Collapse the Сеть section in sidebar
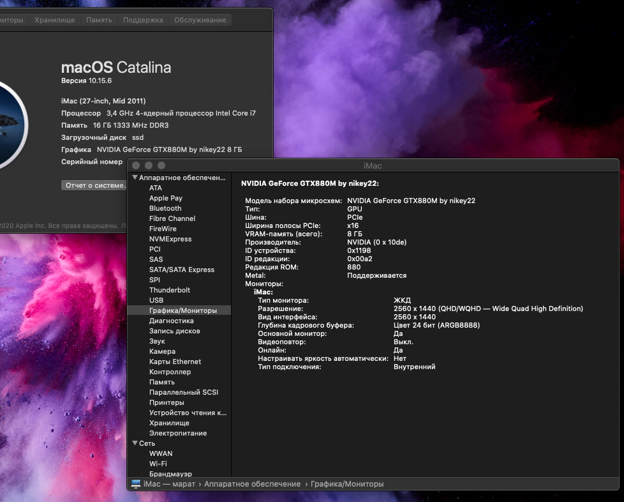The height and width of the screenshot is (502, 624). point(135,443)
